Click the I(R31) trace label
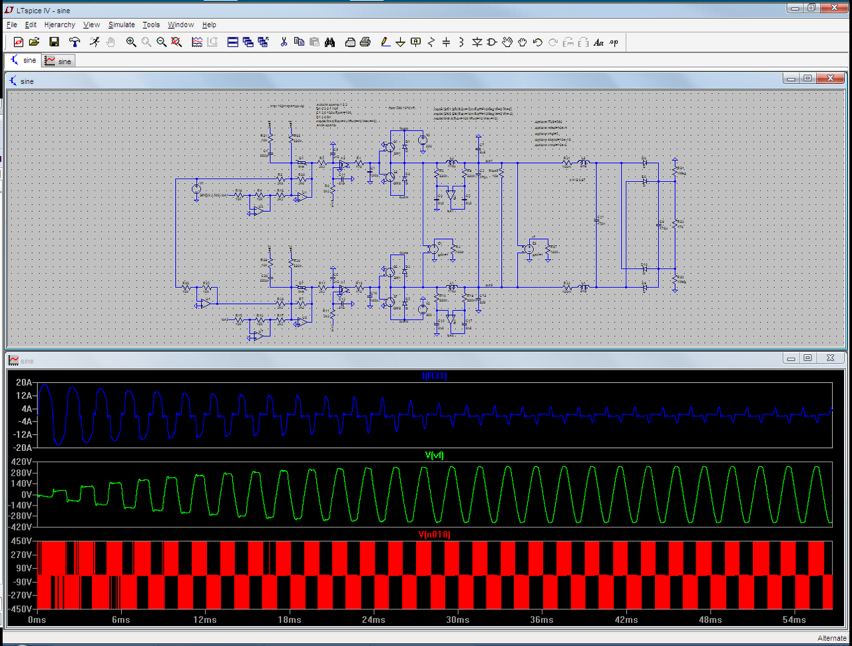Viewport: 852px width, 646px height. 435,376
